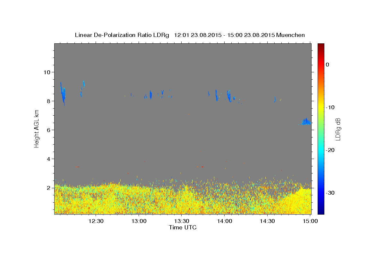Click the 15:00 time tick label

click(310, 221)
